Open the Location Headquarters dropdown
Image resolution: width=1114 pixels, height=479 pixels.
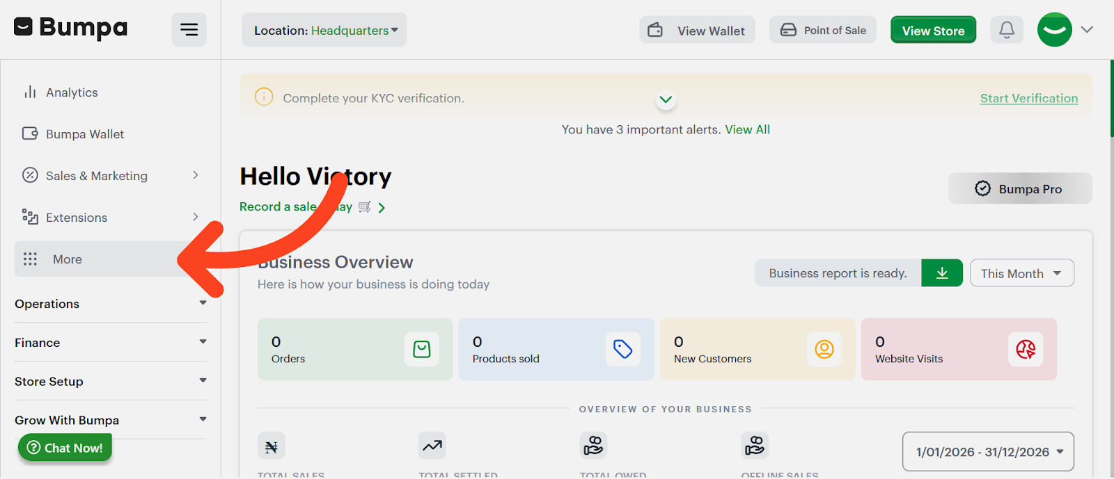[x=324, y=30]
